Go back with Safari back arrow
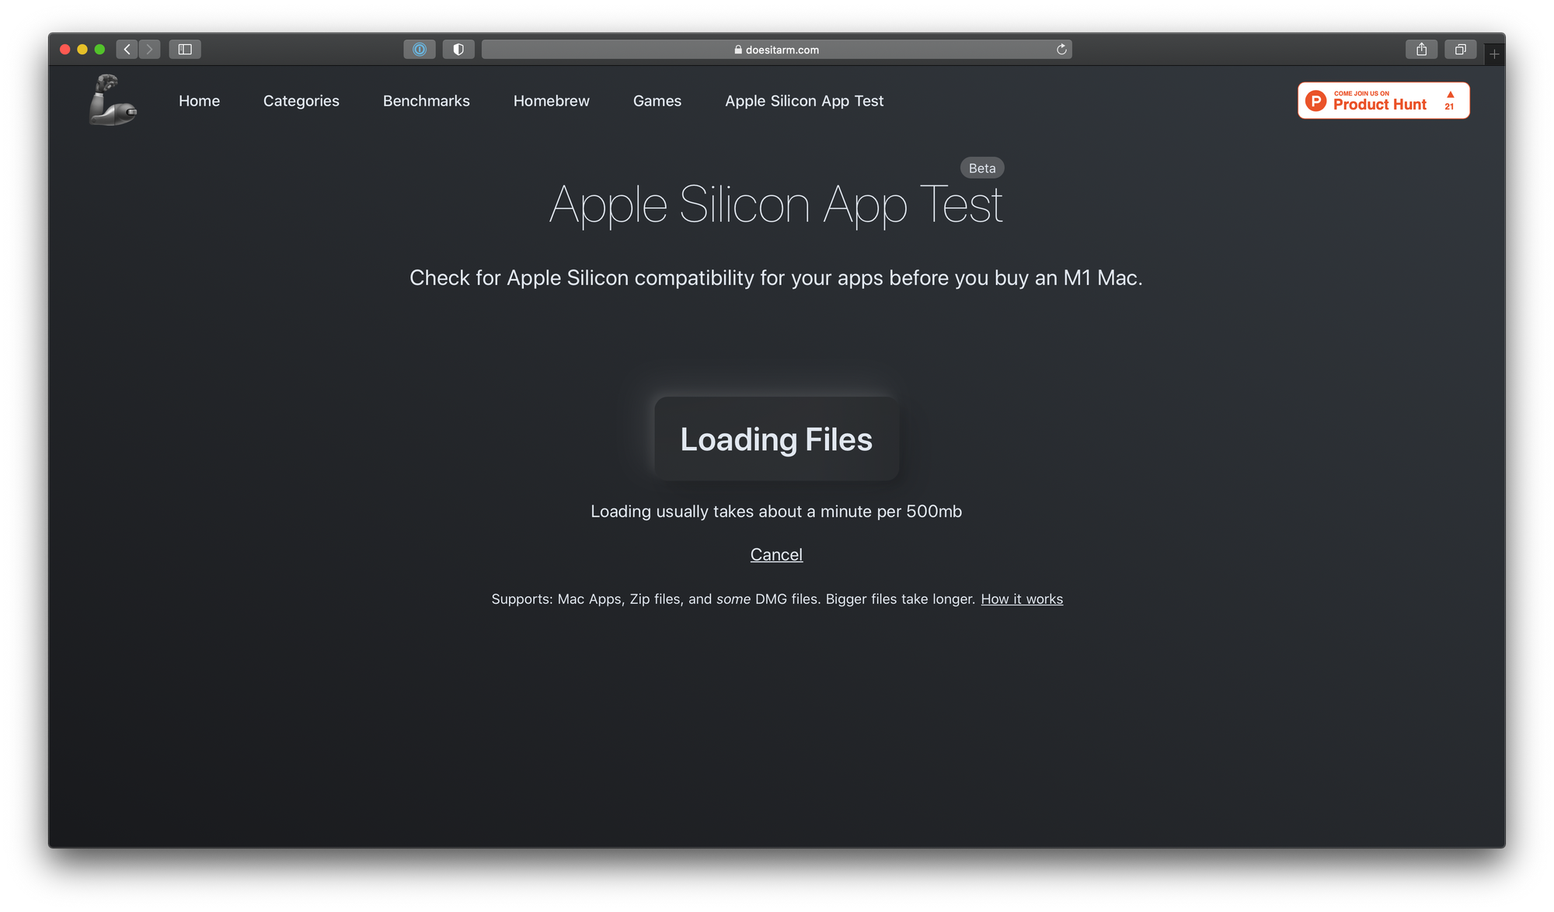Viewport: 1554px width, 912px height. coord(127,49)
